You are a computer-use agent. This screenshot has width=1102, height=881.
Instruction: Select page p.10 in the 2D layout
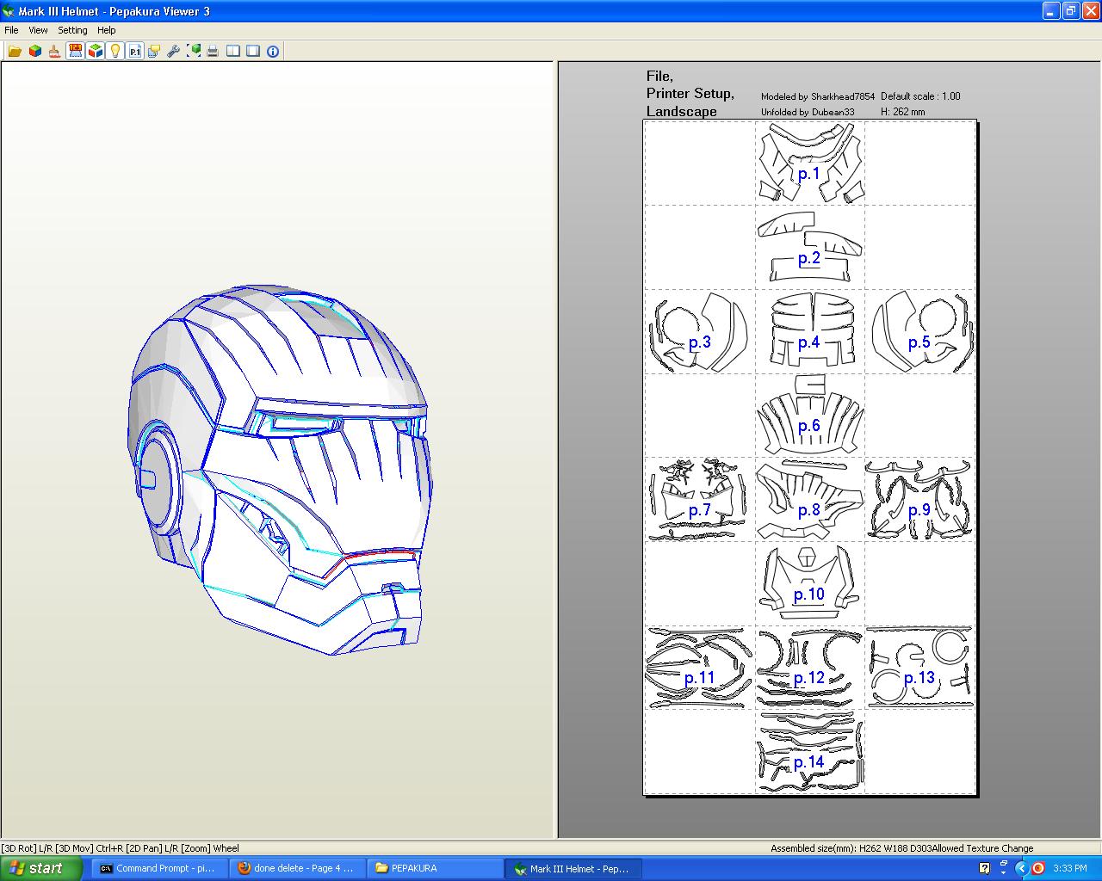click(x=809, y=582)
